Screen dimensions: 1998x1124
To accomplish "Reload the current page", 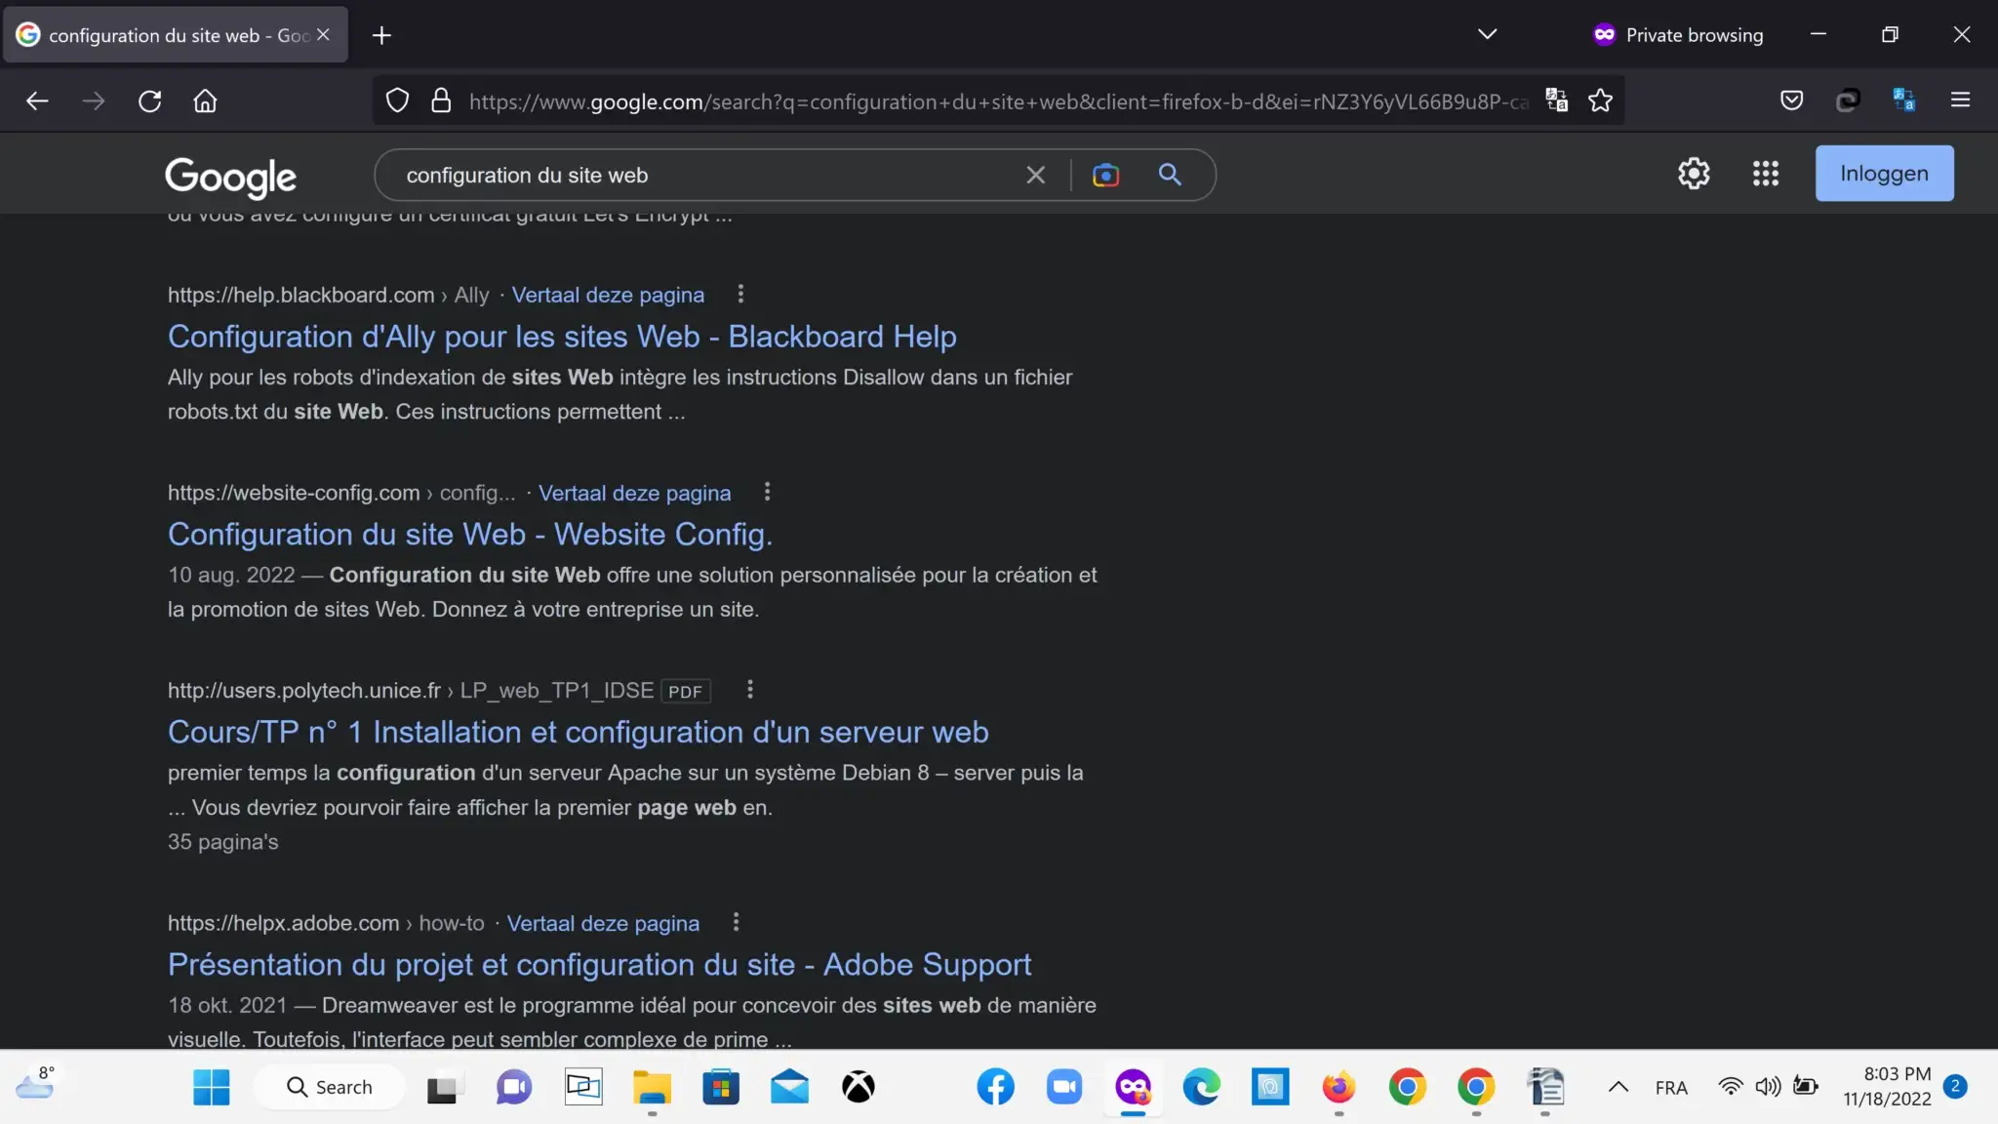I will coord(149,100).
